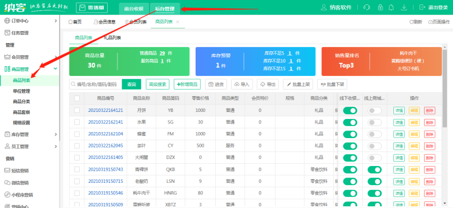Click the 零售版 edition button

[x=92, y=8]
